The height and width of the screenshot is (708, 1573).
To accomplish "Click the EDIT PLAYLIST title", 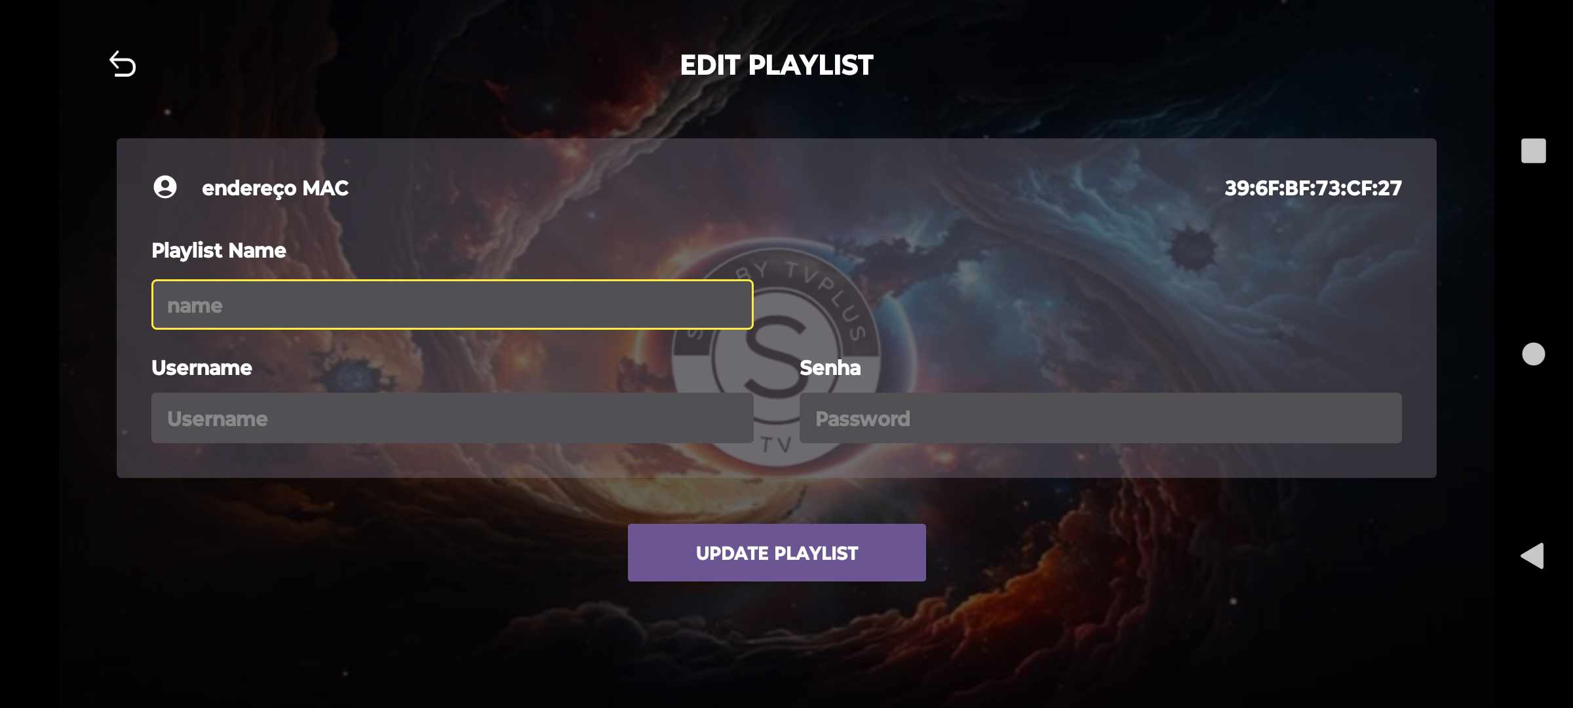I will tap(777, 65).
